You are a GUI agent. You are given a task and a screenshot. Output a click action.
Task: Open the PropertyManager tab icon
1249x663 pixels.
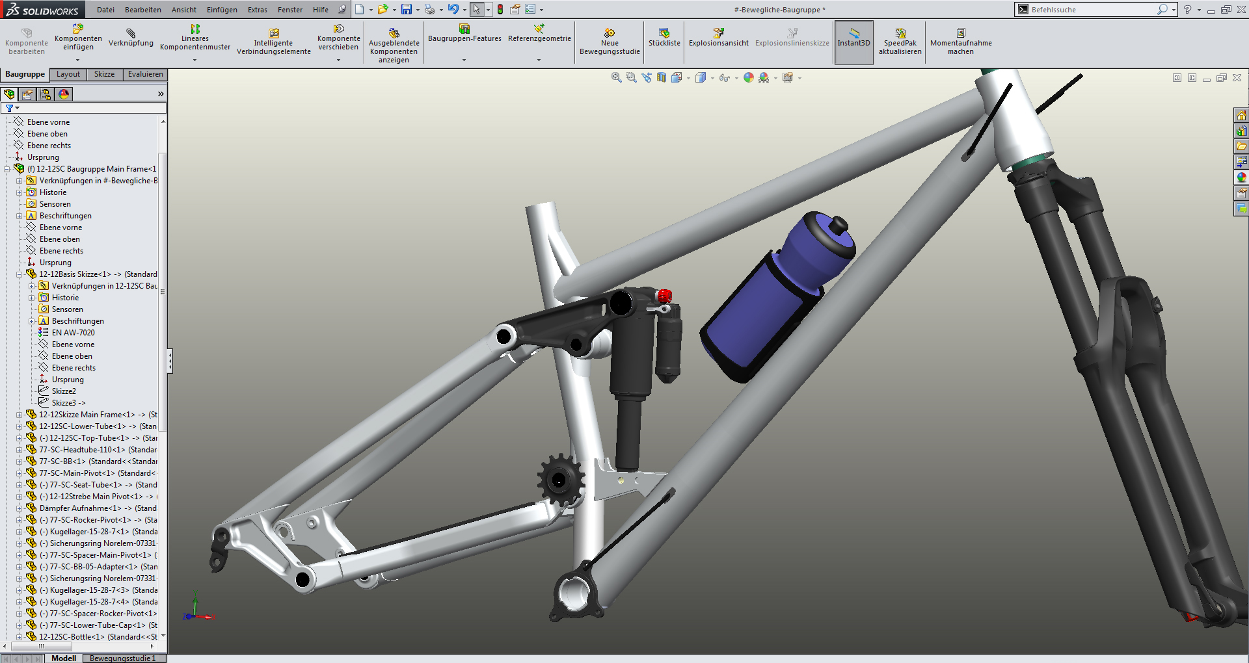(27, 94)
